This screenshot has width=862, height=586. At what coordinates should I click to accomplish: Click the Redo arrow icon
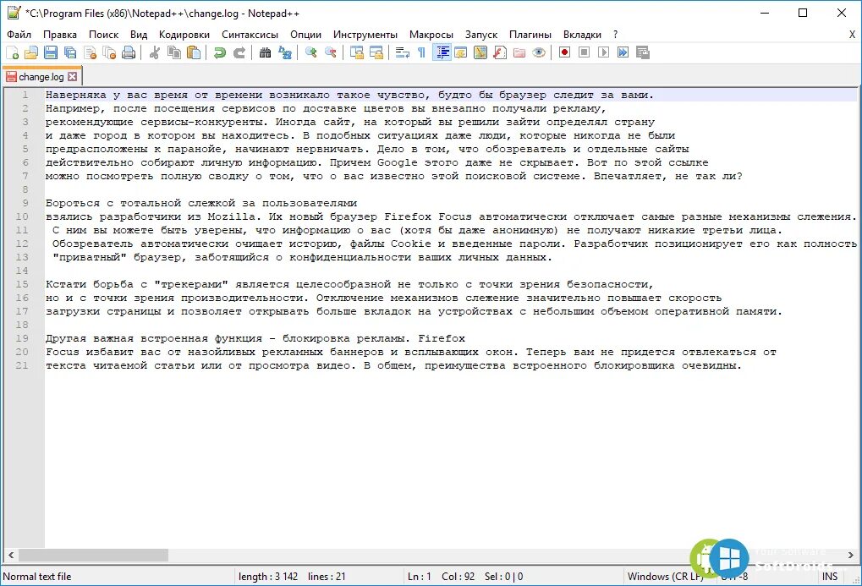239,52
